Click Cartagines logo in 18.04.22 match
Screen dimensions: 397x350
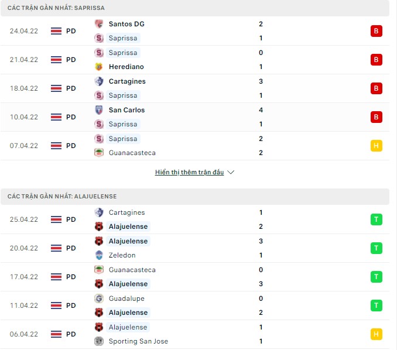(99, 81)
